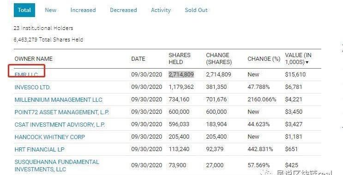This screenshot has height=175, width=343.
Task: Open FMR LLC owner link
Action: (x=26, y=75)
